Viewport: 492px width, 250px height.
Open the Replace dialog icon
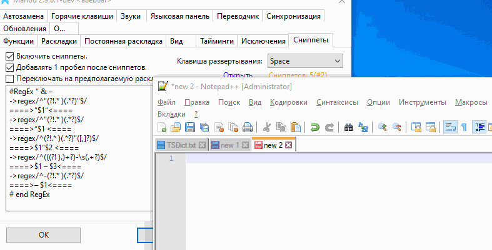(363, 127)
